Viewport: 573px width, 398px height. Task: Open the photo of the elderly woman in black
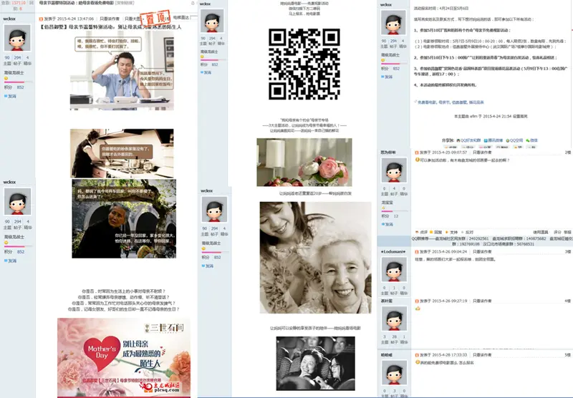(124, 218)
